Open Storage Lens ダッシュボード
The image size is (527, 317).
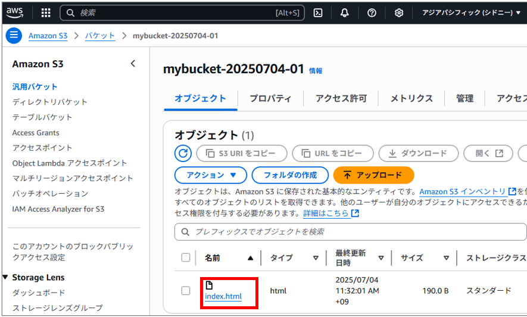coord(39,293)
